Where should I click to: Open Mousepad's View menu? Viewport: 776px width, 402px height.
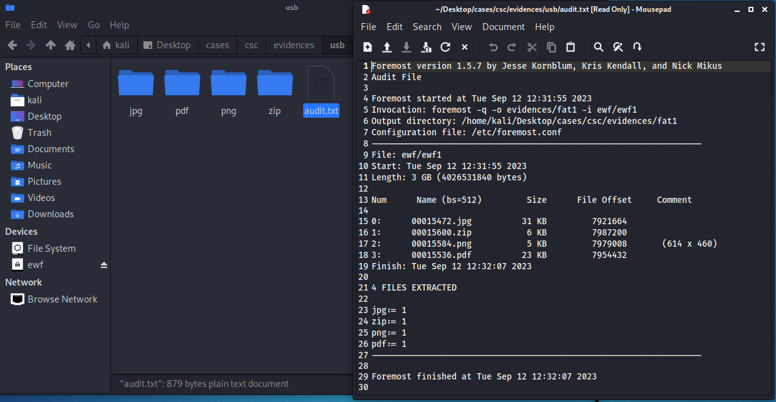tap(462, 27)
